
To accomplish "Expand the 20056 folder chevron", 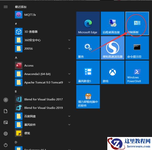I will pyautogui.click(x=69, y=49).
